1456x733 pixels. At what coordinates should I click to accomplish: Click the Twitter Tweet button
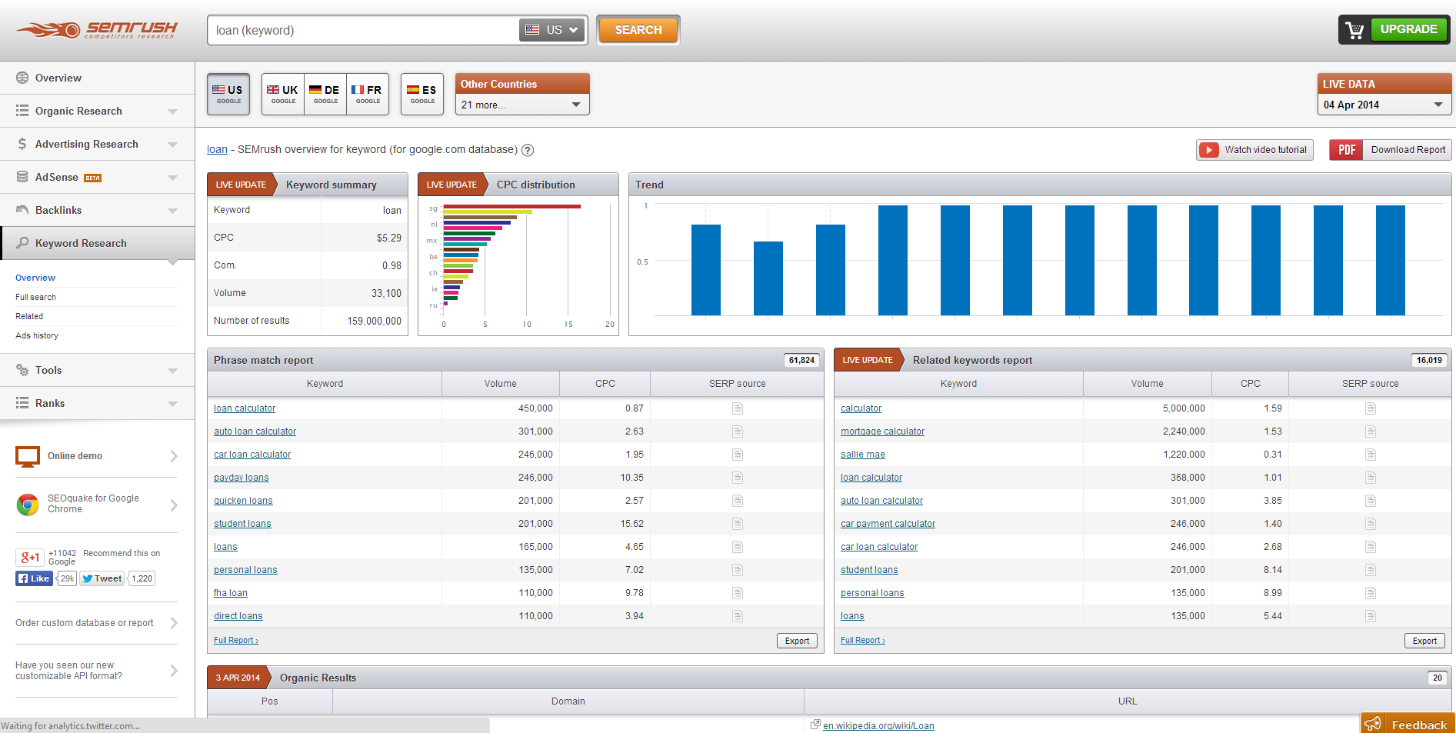tap(102, 578)
